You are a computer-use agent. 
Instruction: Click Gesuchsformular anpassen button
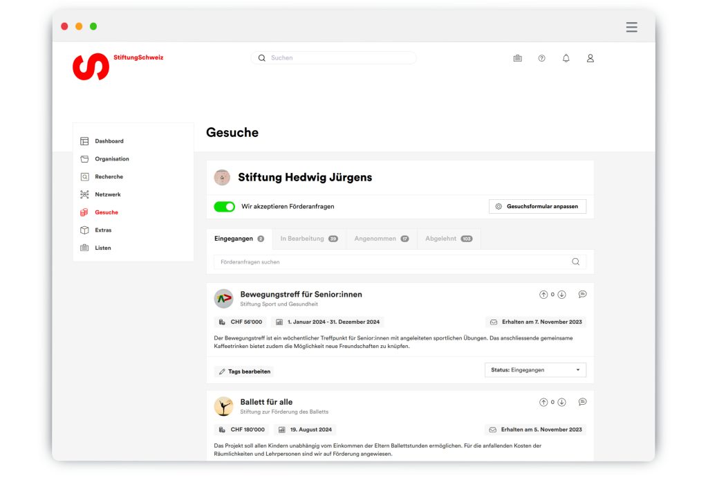(x=537, y=206)
